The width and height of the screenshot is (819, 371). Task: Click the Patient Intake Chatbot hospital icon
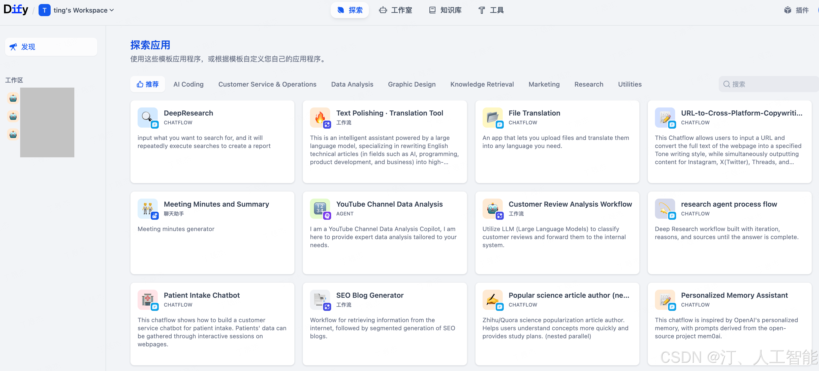click(147, 299)
